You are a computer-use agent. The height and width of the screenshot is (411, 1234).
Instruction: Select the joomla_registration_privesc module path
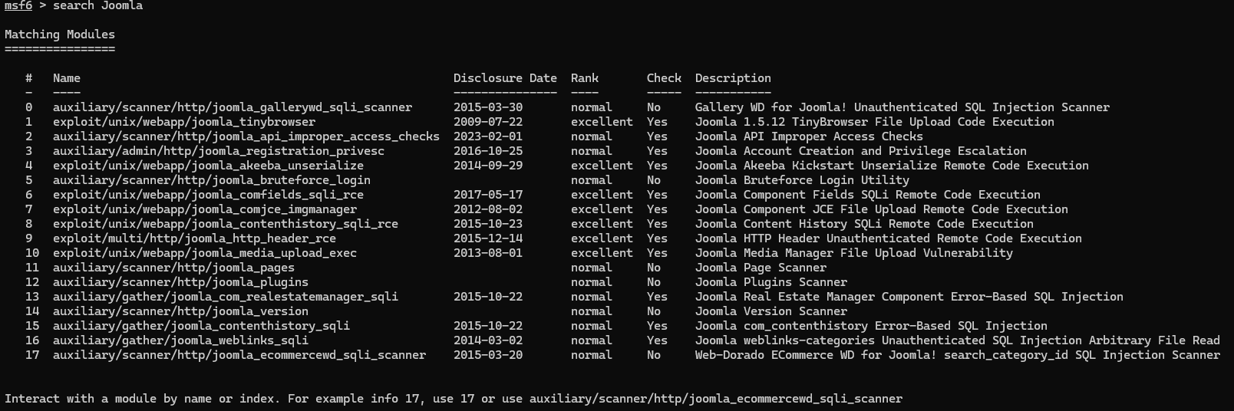coord(219,151)
